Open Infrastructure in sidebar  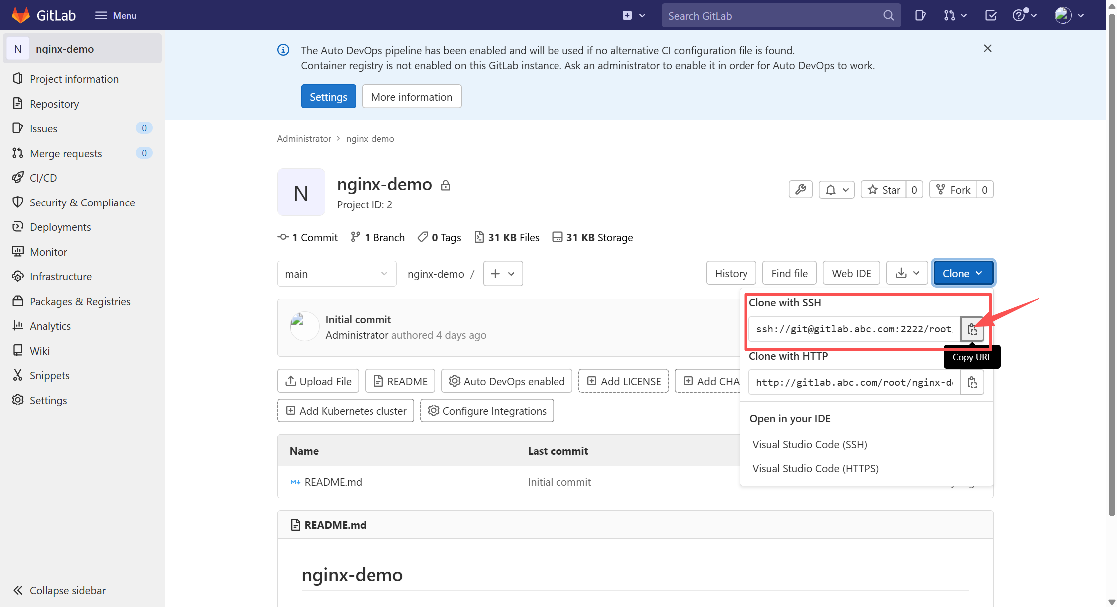(61, 276)
